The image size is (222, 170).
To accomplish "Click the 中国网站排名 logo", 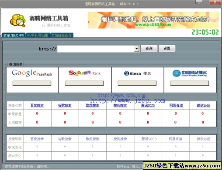I will 190,73.
